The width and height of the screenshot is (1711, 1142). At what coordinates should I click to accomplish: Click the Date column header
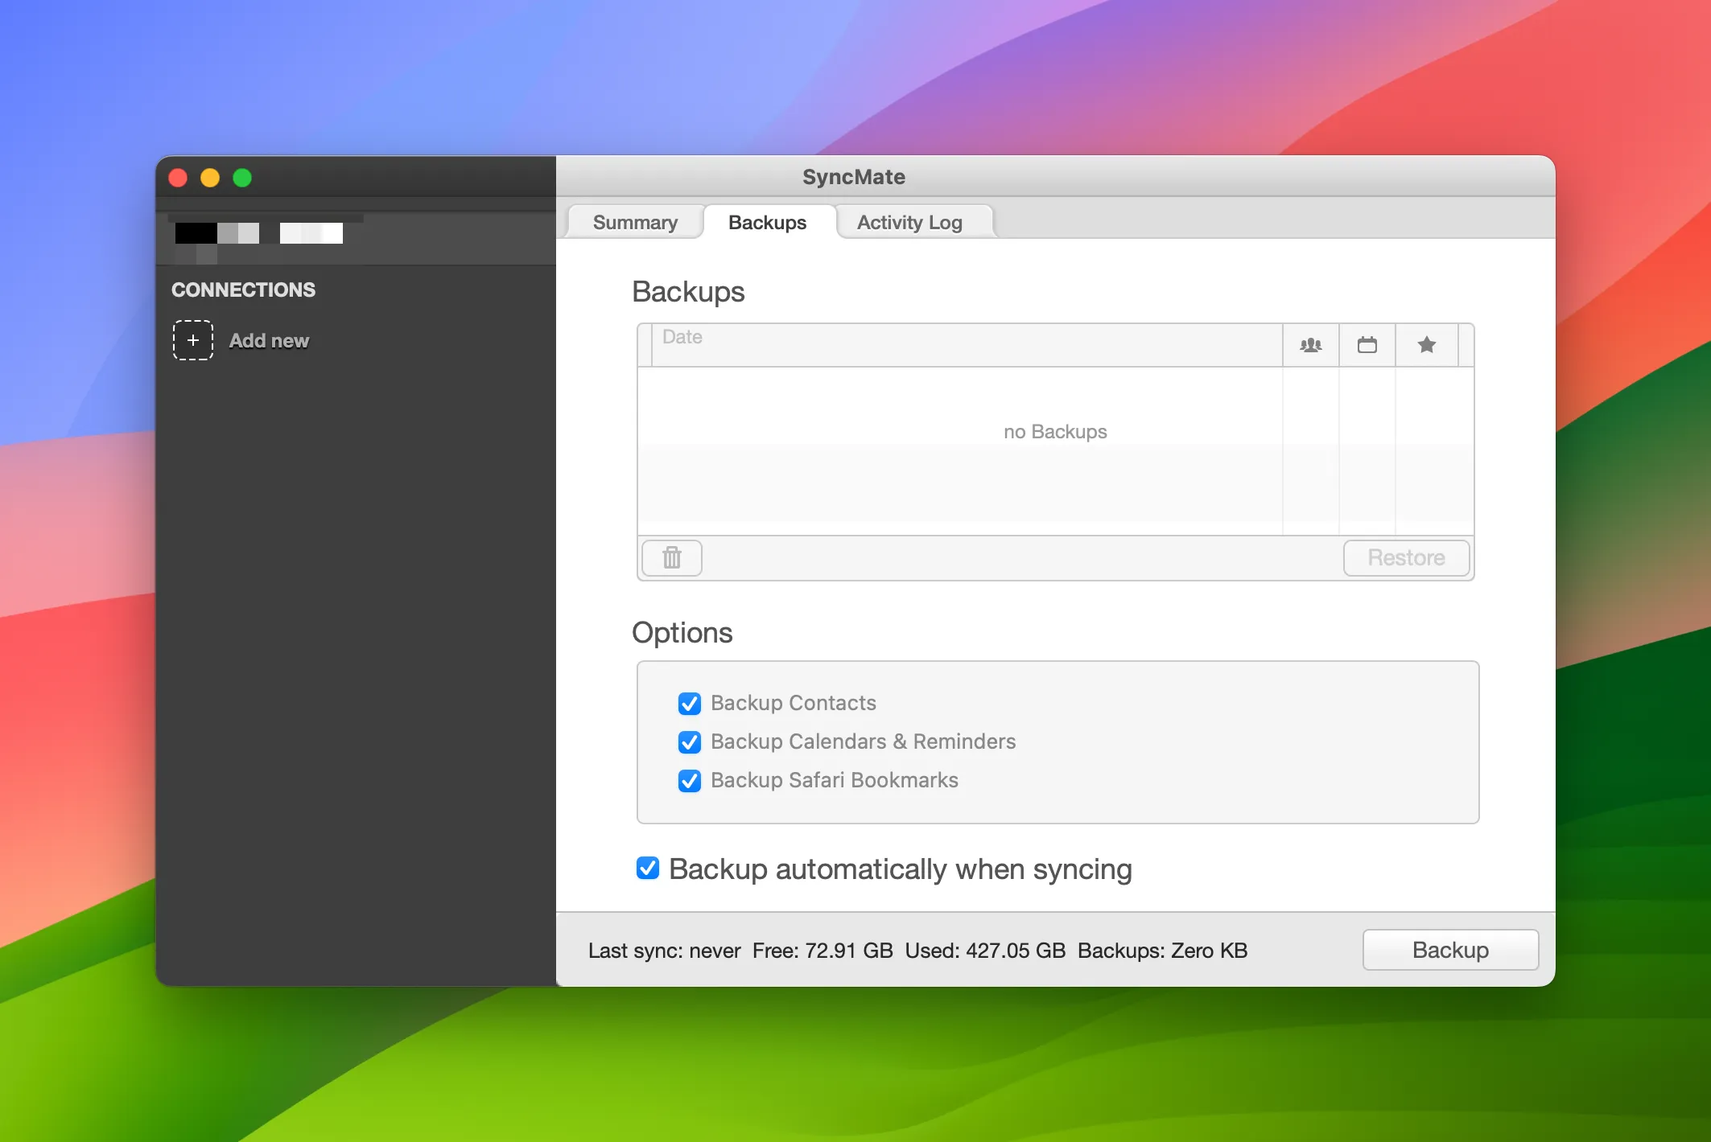point(967,345)
